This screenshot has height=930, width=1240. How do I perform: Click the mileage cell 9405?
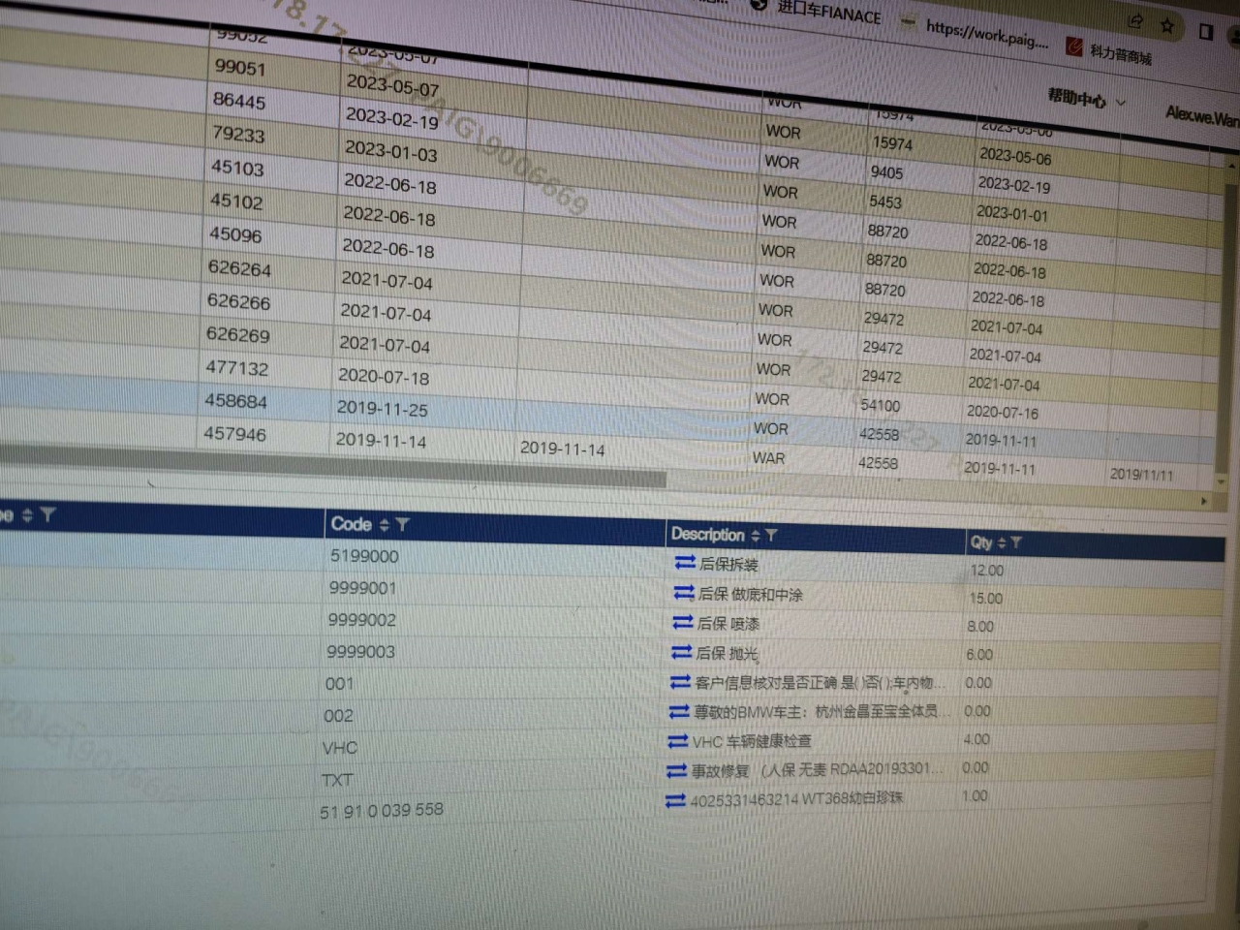[886, 172]
